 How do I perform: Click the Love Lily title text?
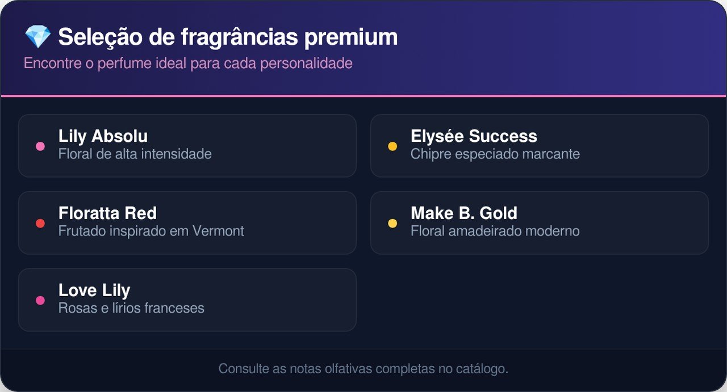click(x=94, y=290)
